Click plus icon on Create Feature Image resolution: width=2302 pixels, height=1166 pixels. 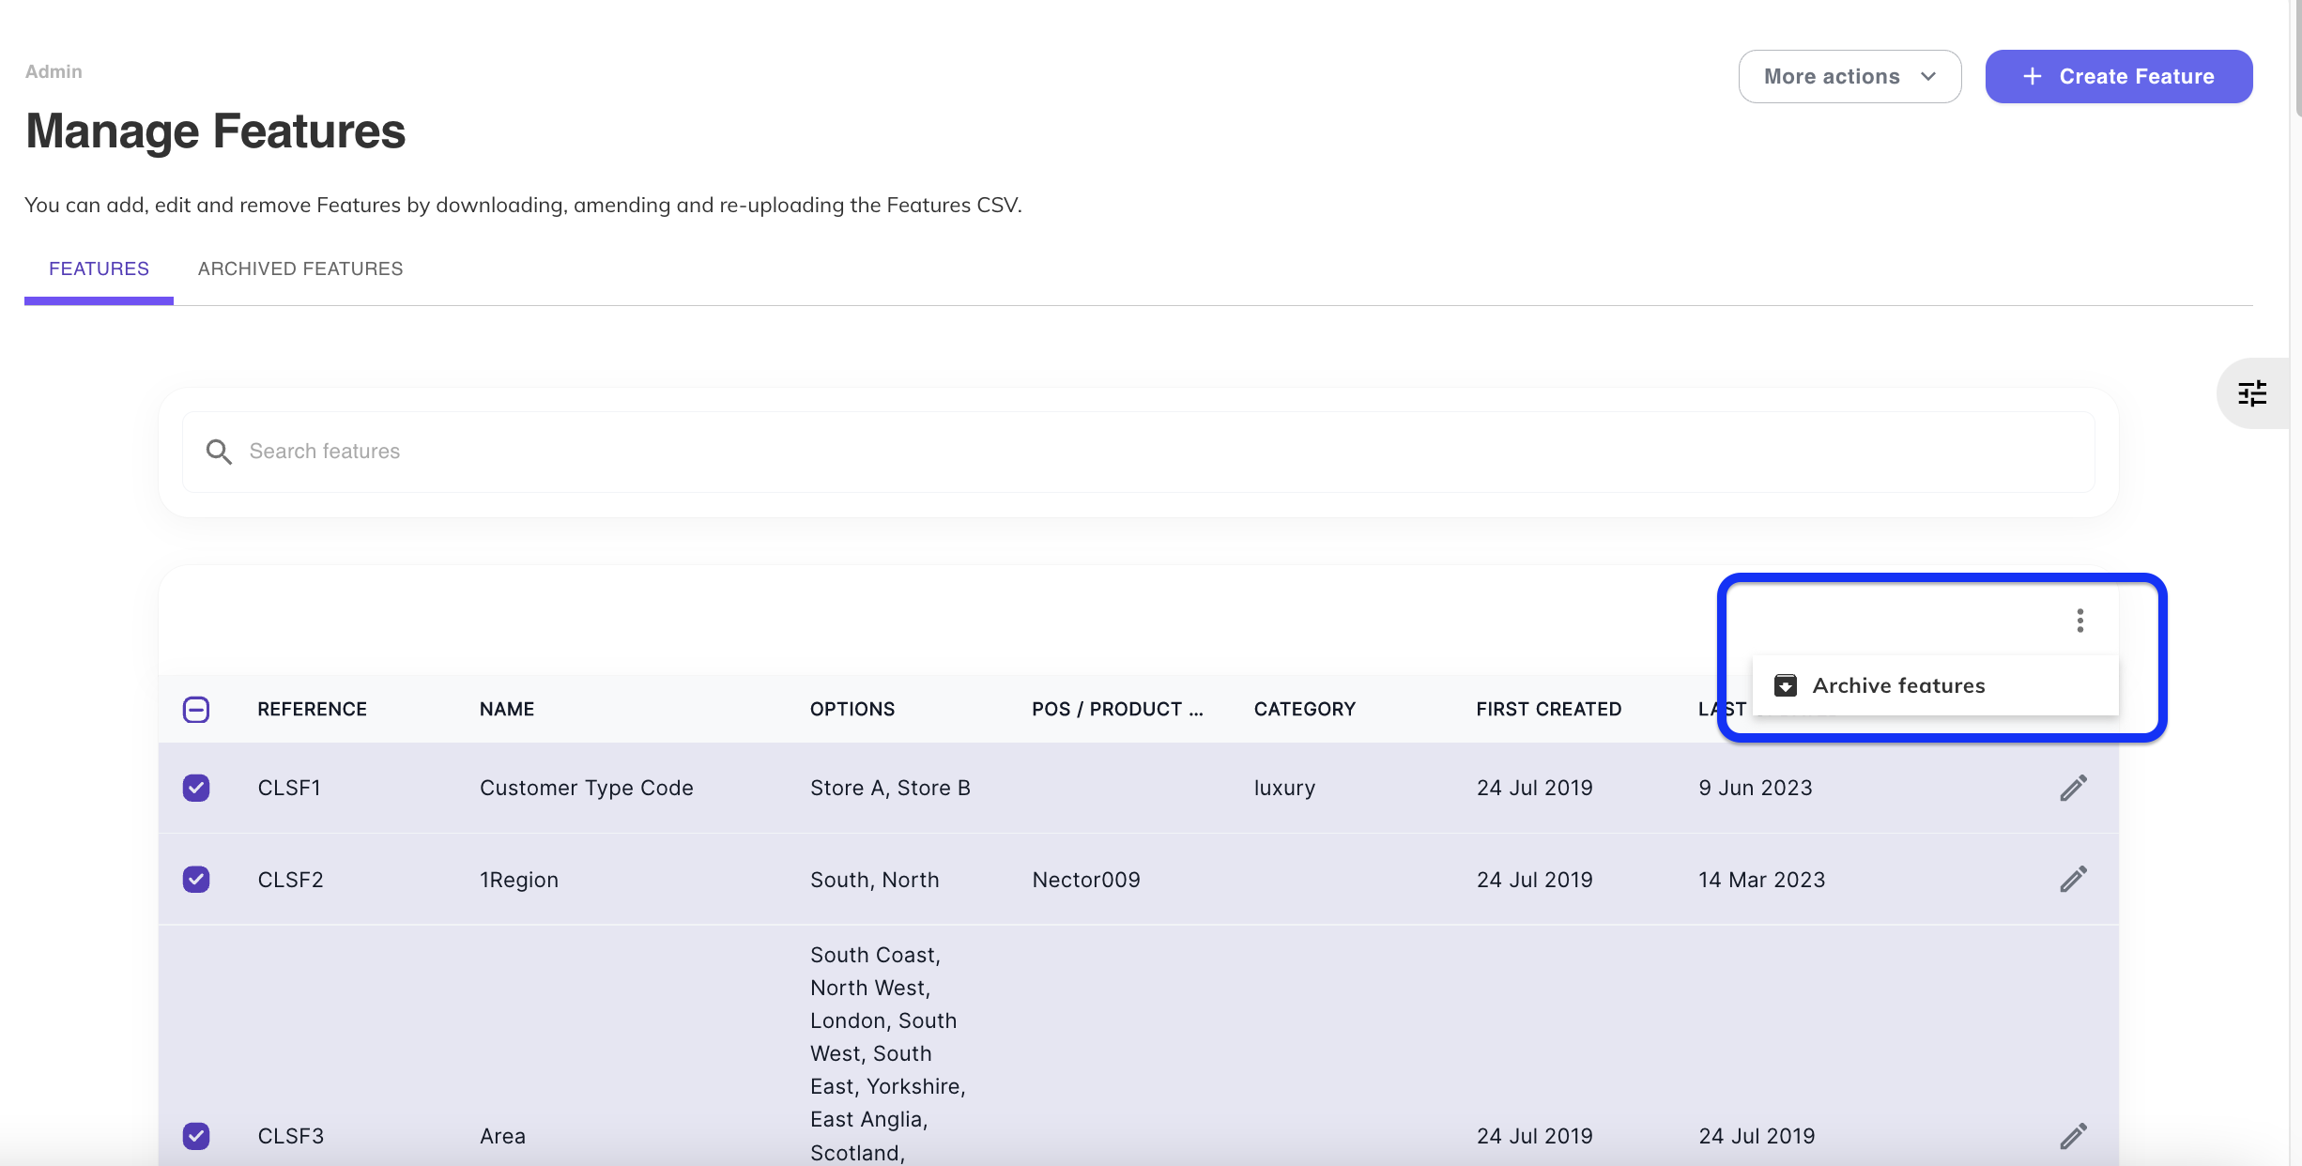2032,77
